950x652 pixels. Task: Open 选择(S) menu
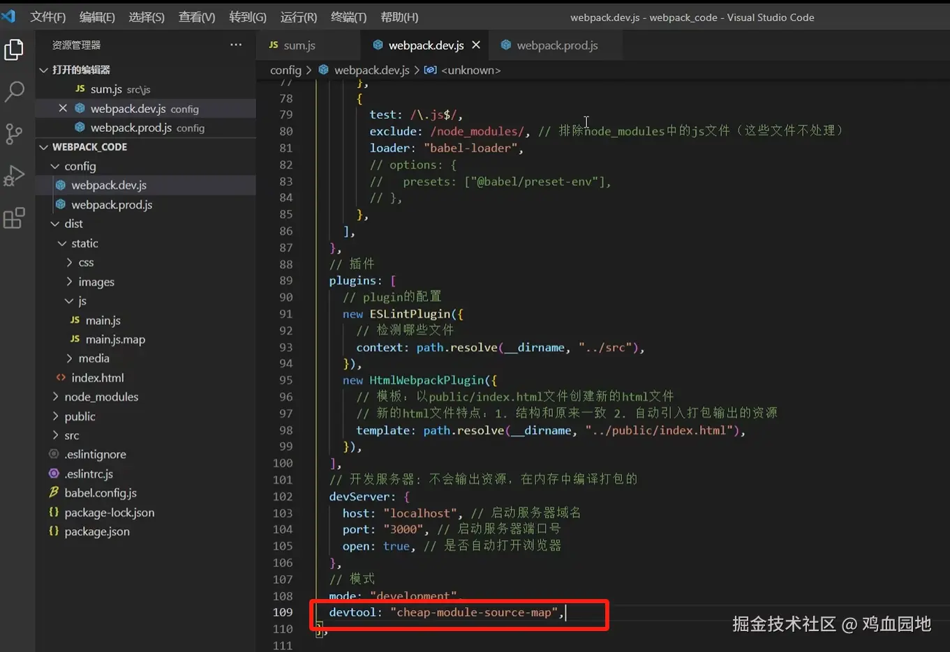coord(147,17)
